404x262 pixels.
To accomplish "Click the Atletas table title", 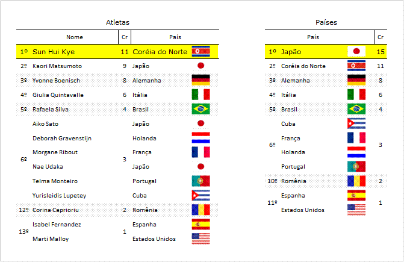I will click(118, 22).
